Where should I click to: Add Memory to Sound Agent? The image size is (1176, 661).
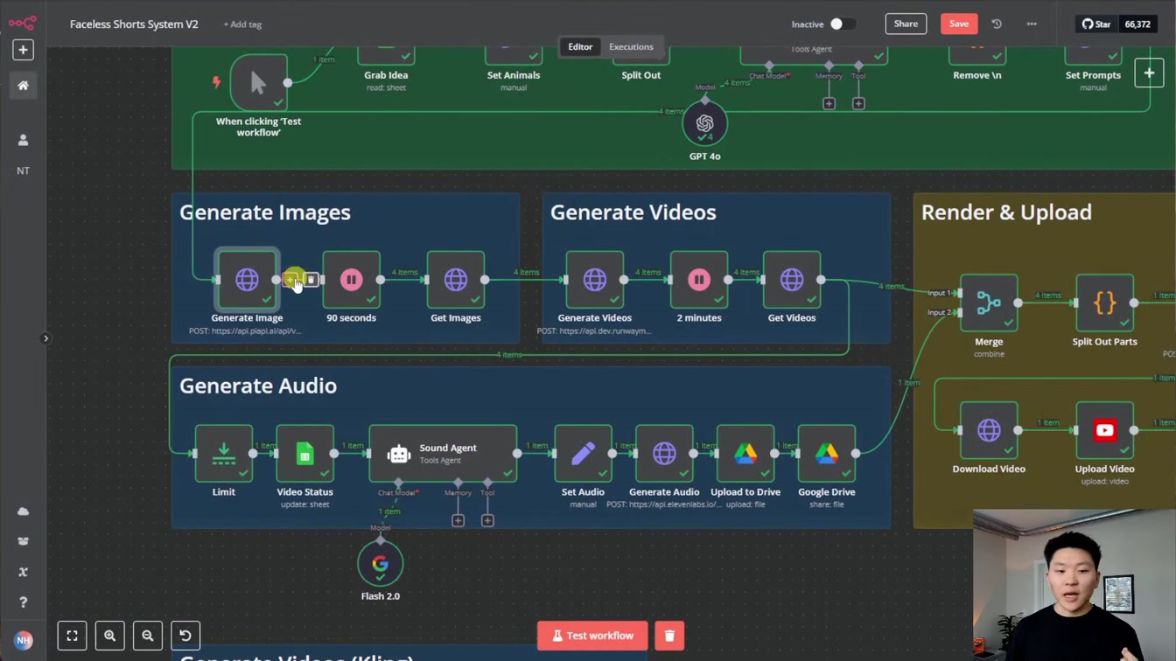click(458, 520)
